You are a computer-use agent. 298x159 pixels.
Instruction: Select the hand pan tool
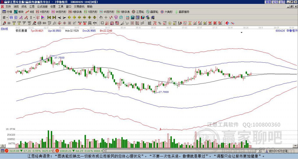coord(101,18)
